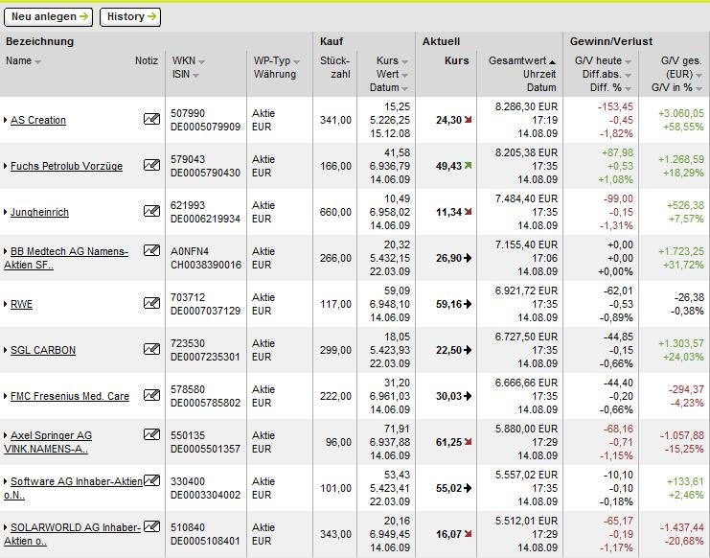Expand the Fuchs Petrolub Vorzüge row triangle
This screenshot has height=558, width=710.
coord(6,166)
